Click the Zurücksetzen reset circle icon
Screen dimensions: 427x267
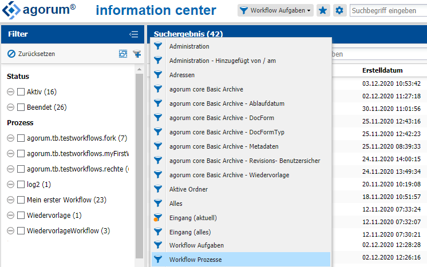11,54
